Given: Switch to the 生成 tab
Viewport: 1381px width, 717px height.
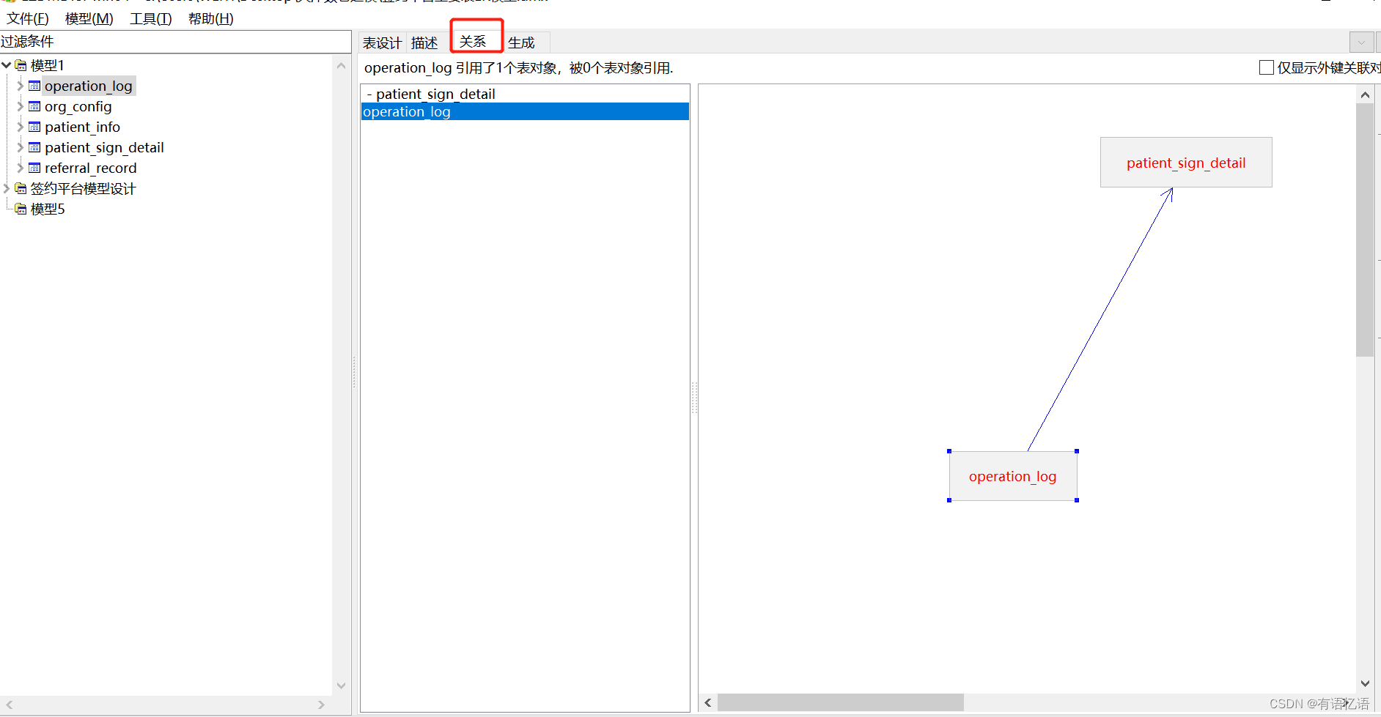Looking at the screenshot, I should 521,42.
